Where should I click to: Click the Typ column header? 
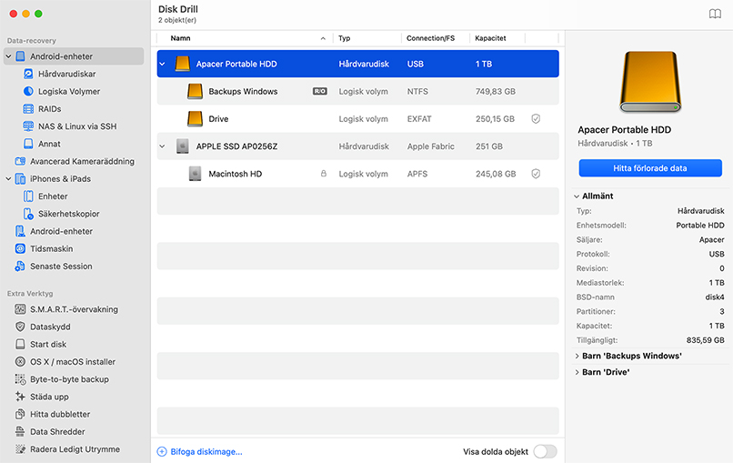pyautogui.click(x=345, y=38)
